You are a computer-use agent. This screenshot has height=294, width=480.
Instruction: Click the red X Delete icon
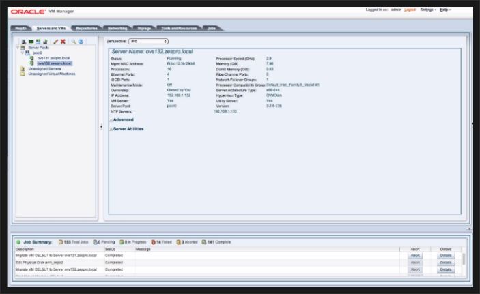63,42
